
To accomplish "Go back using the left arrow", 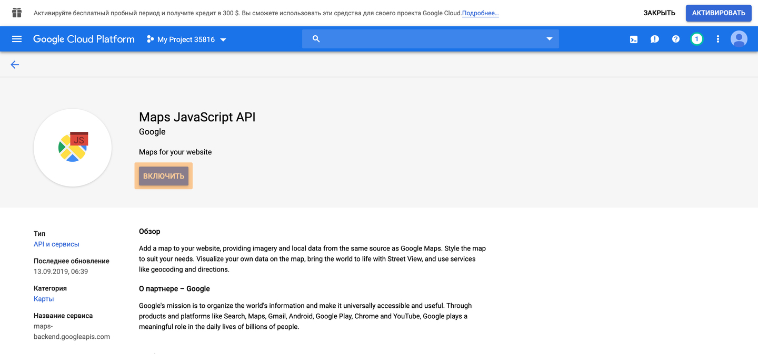I will click(x=15, y=65).
